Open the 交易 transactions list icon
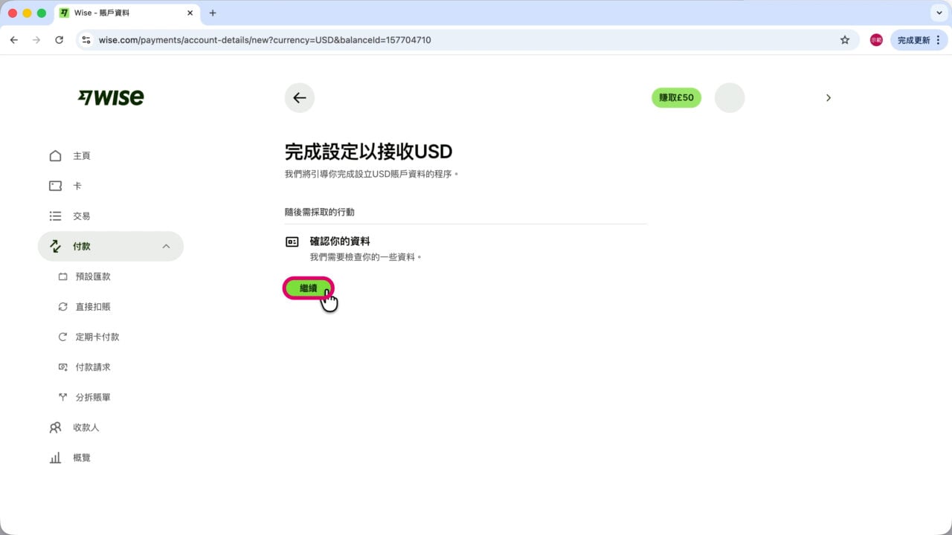 point(55,216)
